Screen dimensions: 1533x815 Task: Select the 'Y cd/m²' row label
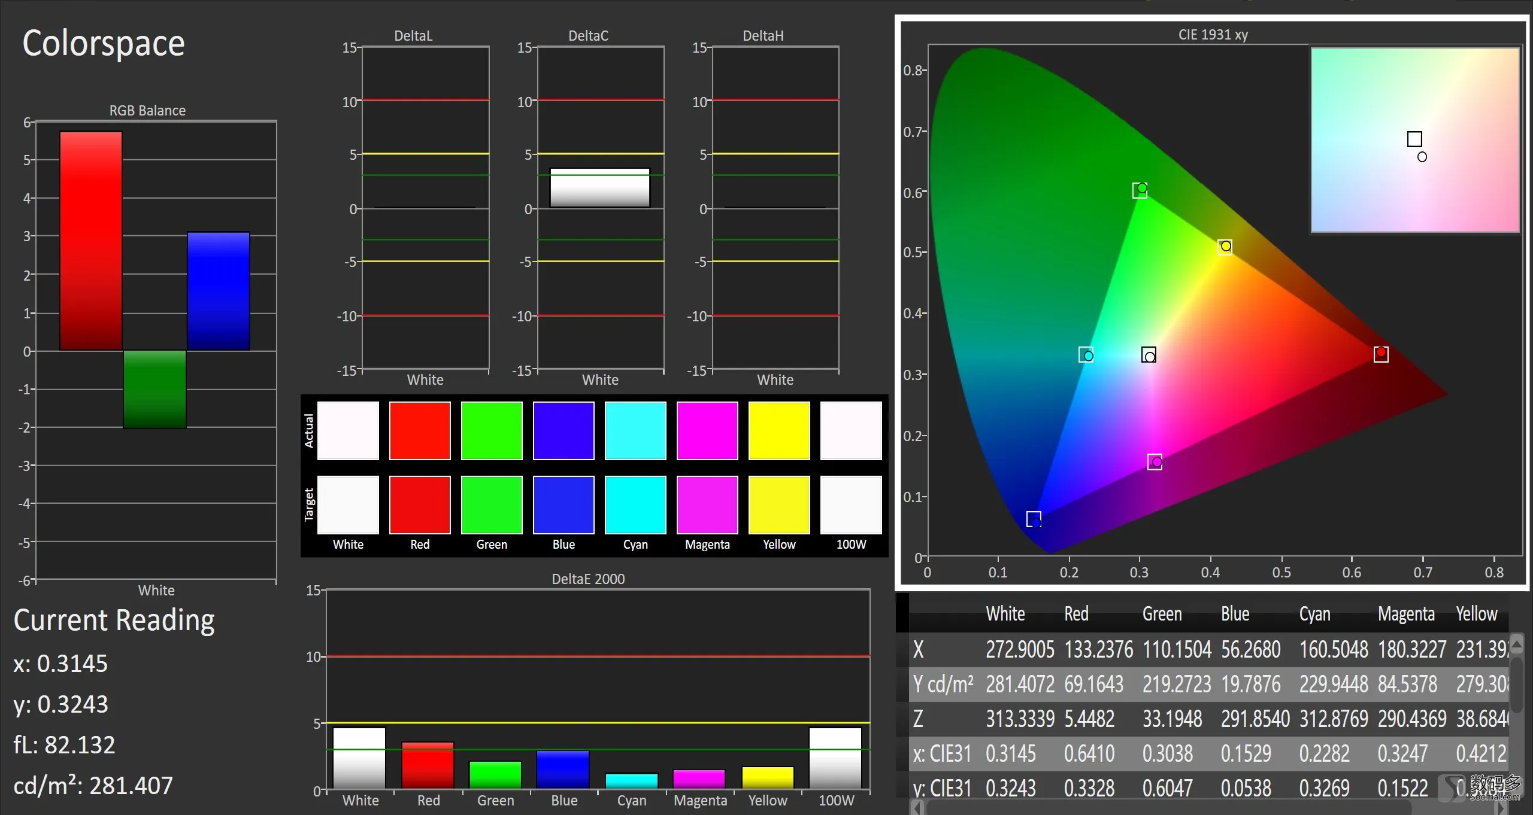click(x=943, y=684)
